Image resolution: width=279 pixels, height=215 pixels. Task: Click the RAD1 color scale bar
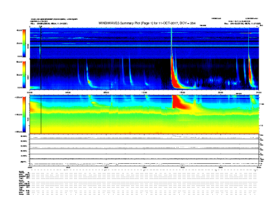point(24,75)
